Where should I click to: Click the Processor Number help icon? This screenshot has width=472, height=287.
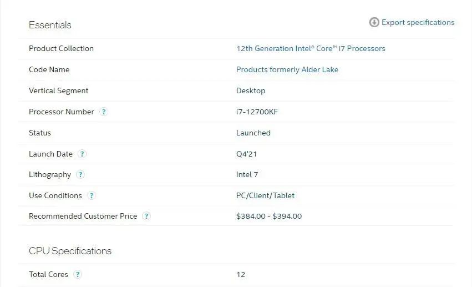pyautogui.click(x=104, y=112)
